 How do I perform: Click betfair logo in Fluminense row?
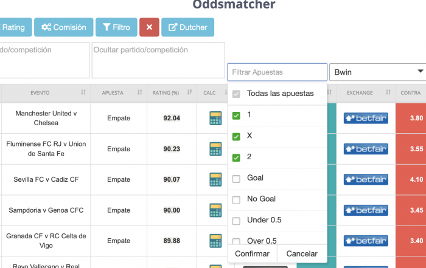[x=366, y=149]
